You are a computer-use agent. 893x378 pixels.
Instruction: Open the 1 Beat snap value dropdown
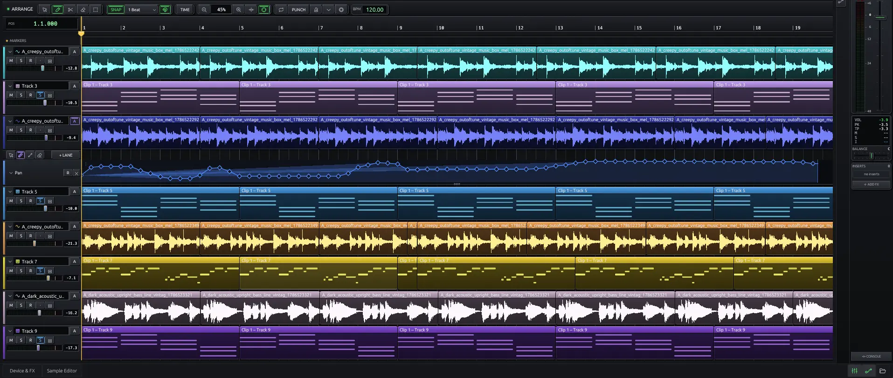(x=142, y=9)
